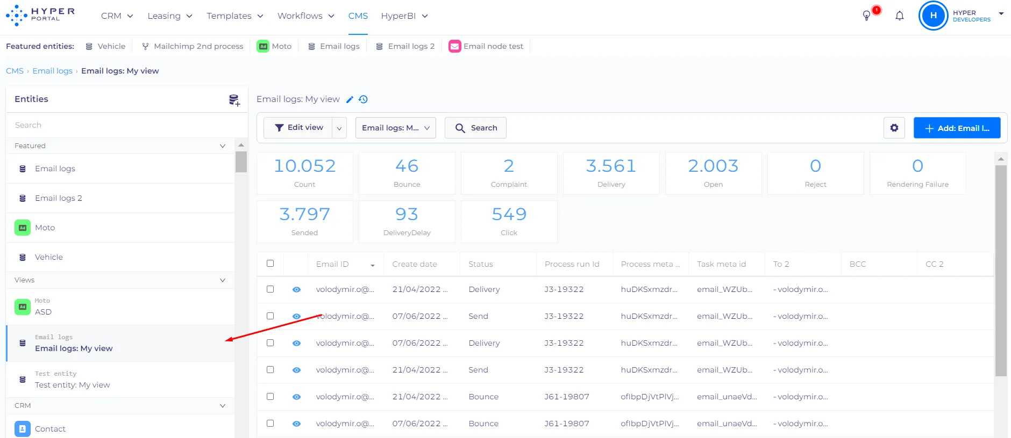Focus the Entities search field
1011x438 pixels.
(x=127, y=125)
